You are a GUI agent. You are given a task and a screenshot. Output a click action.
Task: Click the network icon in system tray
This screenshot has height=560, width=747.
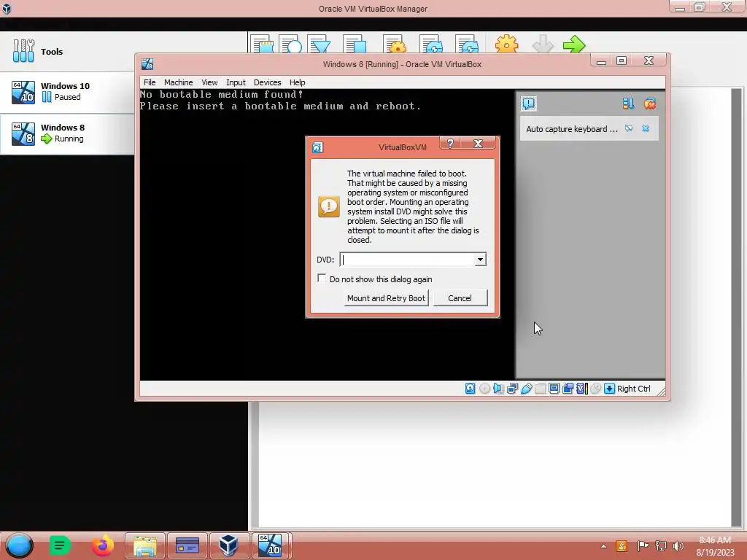coord(661,546)
